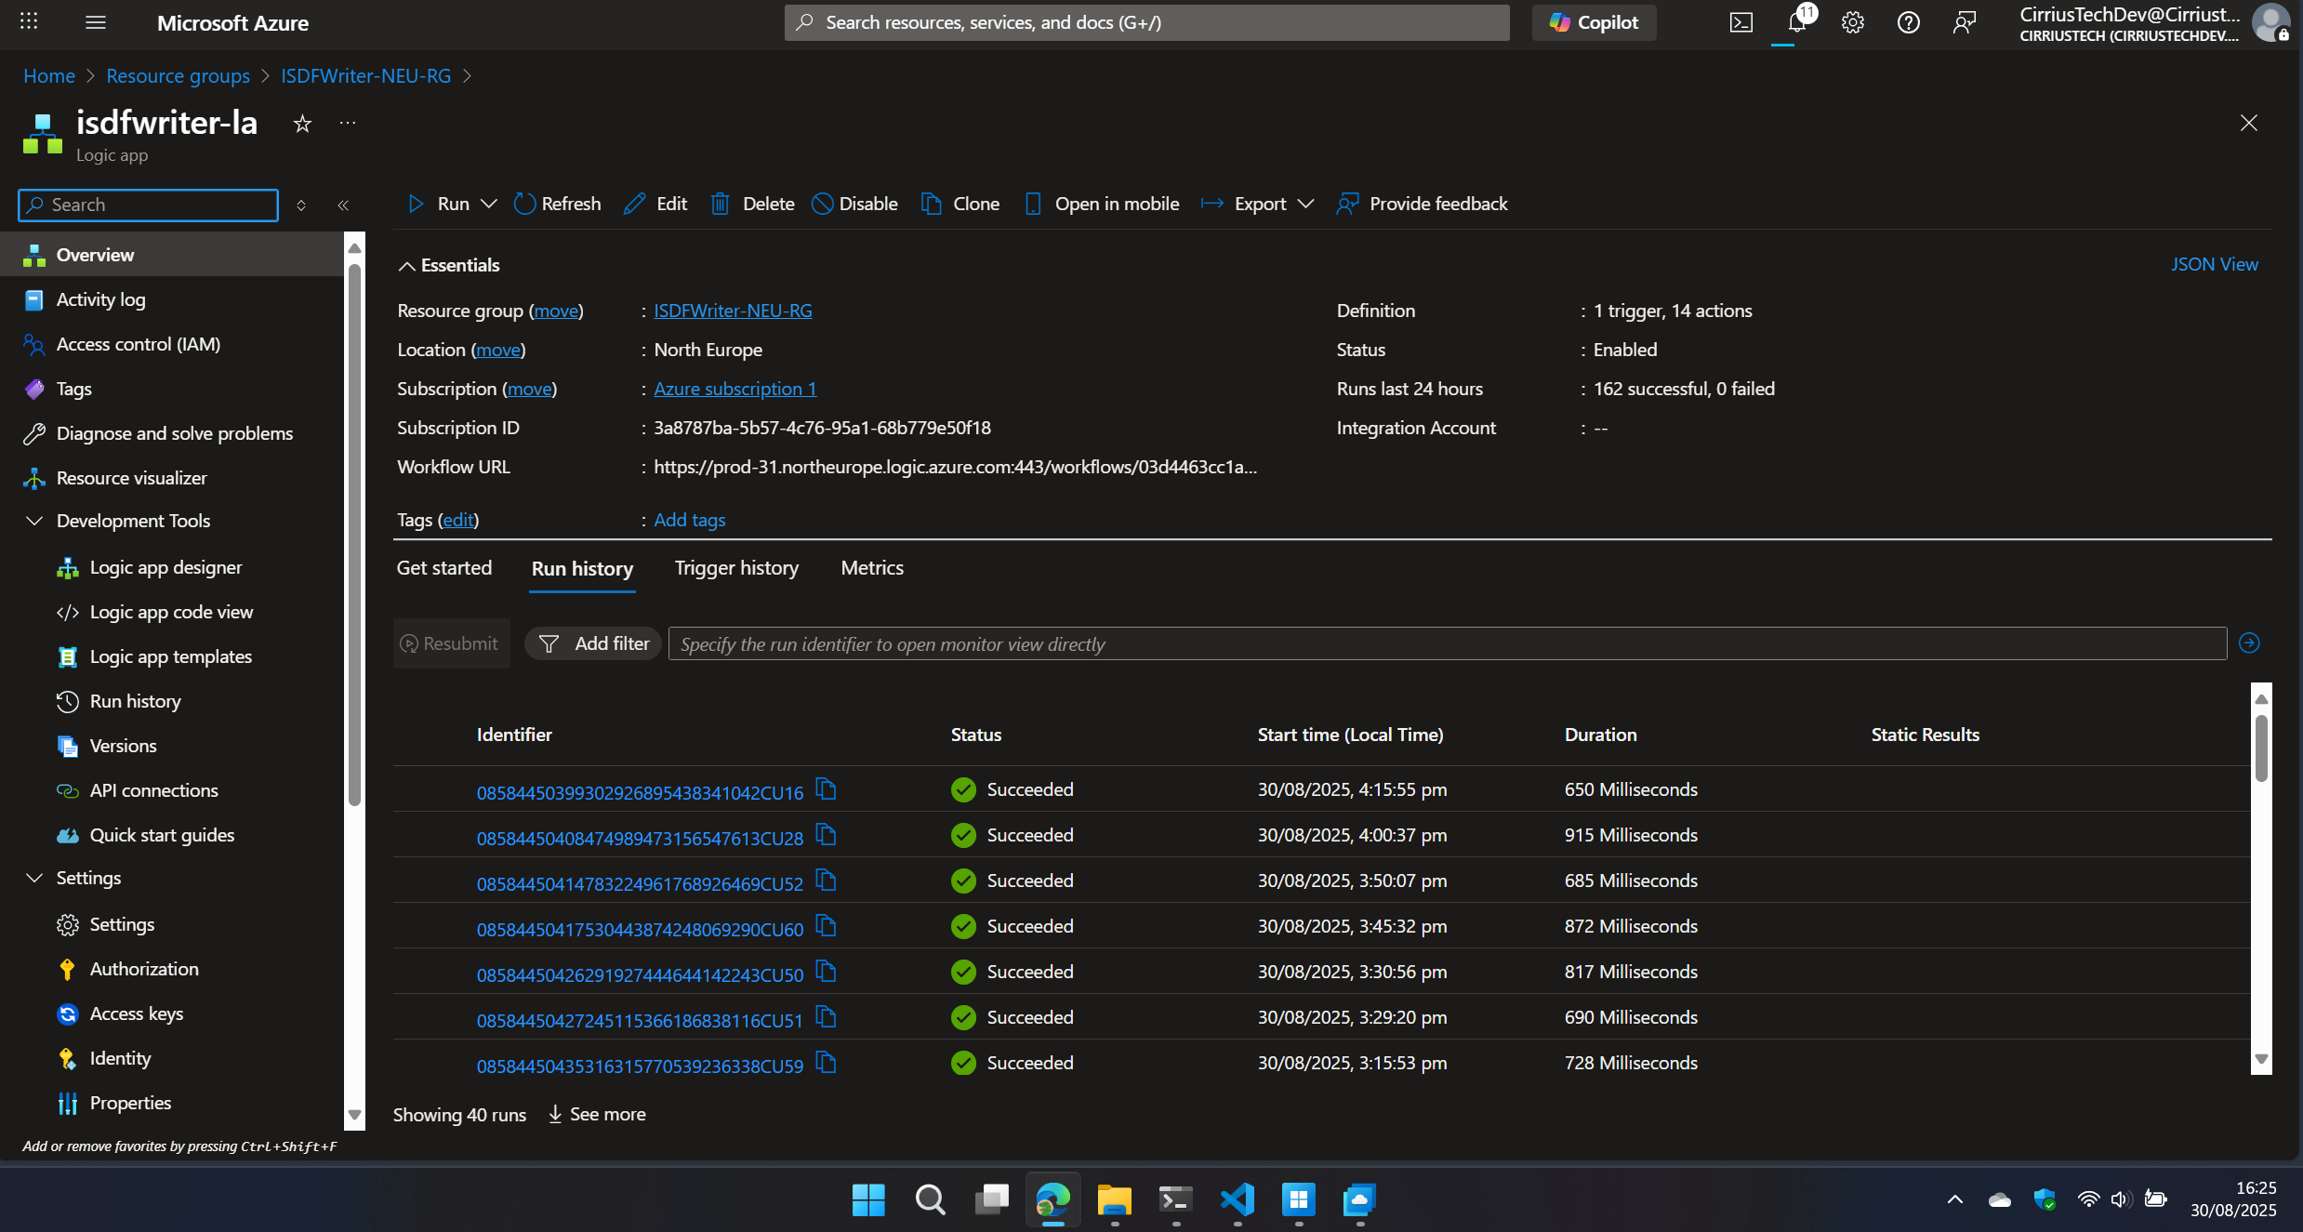Viewport: 2303px width, 1232px height.
Task: Click See more runs
Action: coord(597,1114)
